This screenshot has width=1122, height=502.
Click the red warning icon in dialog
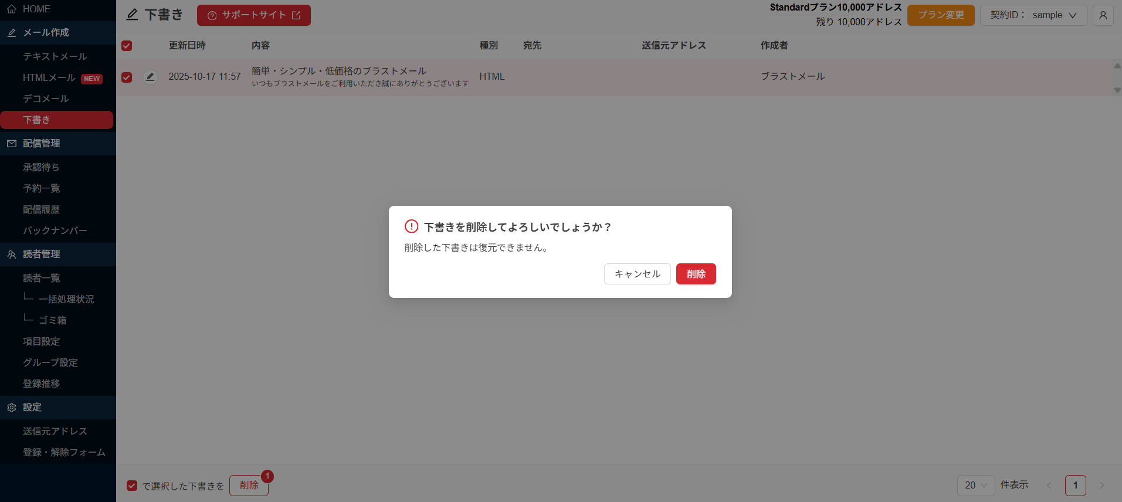click(411, 226)
